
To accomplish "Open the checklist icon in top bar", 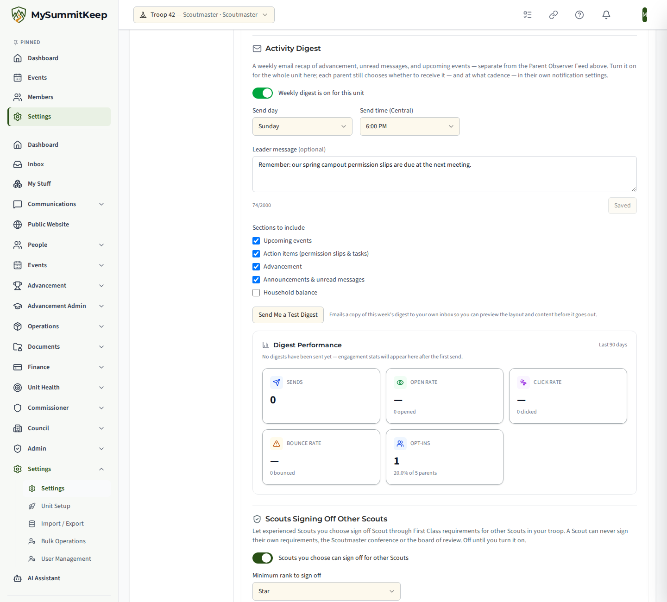I will tap(528, 15).
